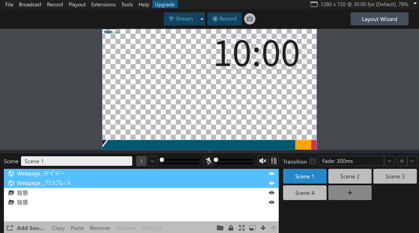Open the Stream dropdown arrow
The width and height of the screenshot is (419, 233).
point(202,19)
